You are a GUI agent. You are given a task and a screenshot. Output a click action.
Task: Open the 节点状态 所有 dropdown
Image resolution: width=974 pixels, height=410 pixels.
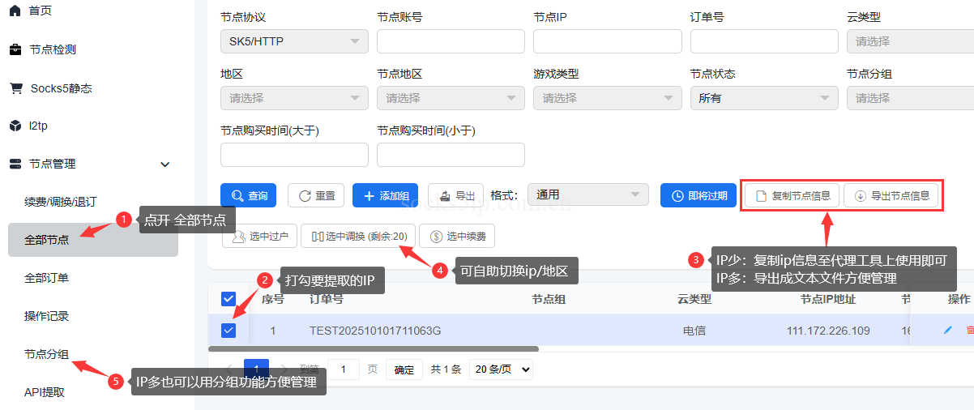coord(764,98)
